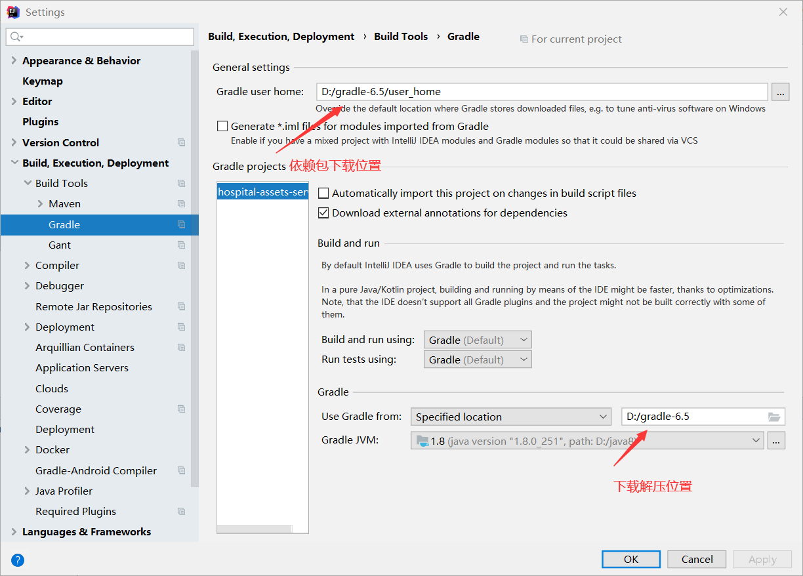Screen dimensions: 803x576
Task: Expand the Editor section arrow
Action: point(14,101)
